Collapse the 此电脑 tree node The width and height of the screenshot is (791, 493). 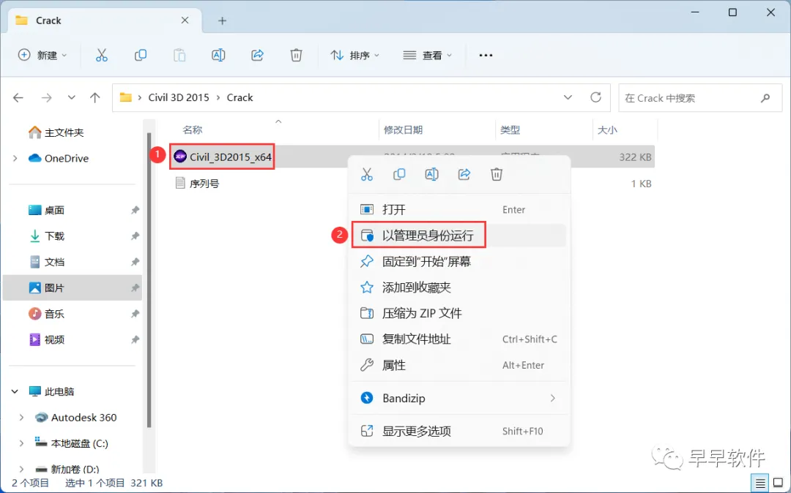(x=15, y=391)
